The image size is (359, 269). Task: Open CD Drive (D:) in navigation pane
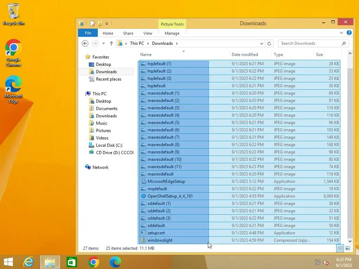[x=111, y=153]
